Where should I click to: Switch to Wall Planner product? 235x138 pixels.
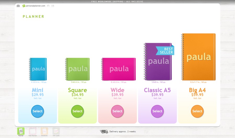pos(32,131)
